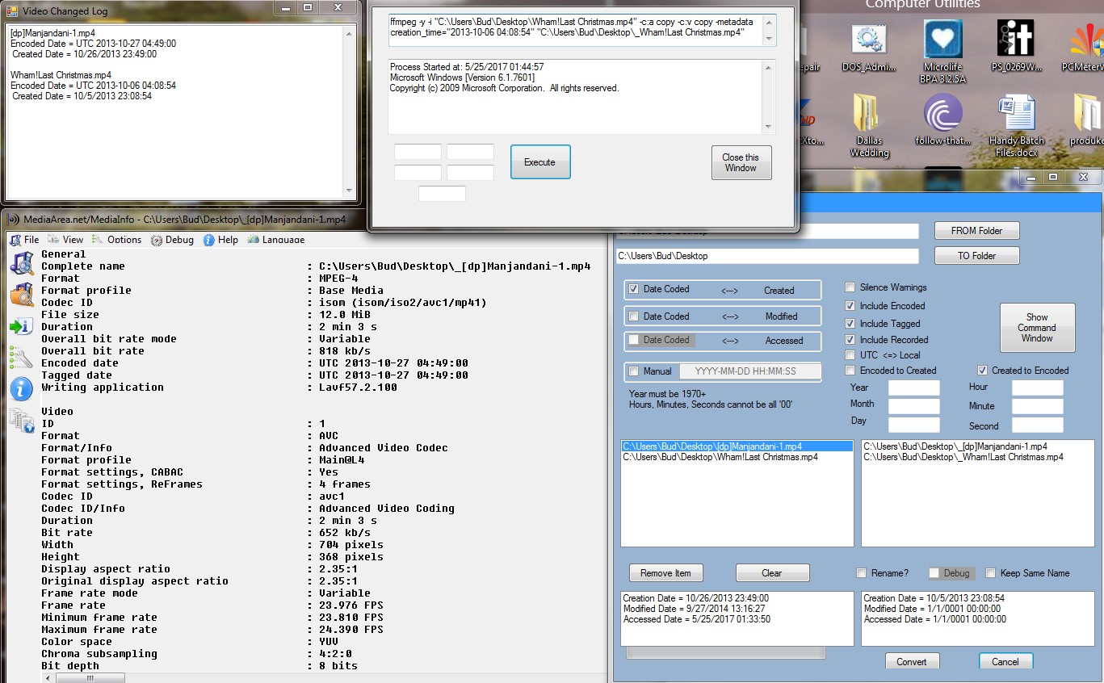Screen dimensions: 1104x683
Task: Open the View menu in MediaInfo
Action: (x=65, y=240)
